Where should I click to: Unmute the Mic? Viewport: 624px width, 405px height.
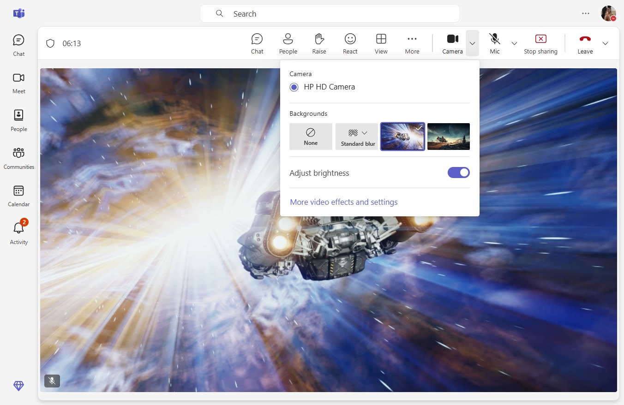[495, 44]
